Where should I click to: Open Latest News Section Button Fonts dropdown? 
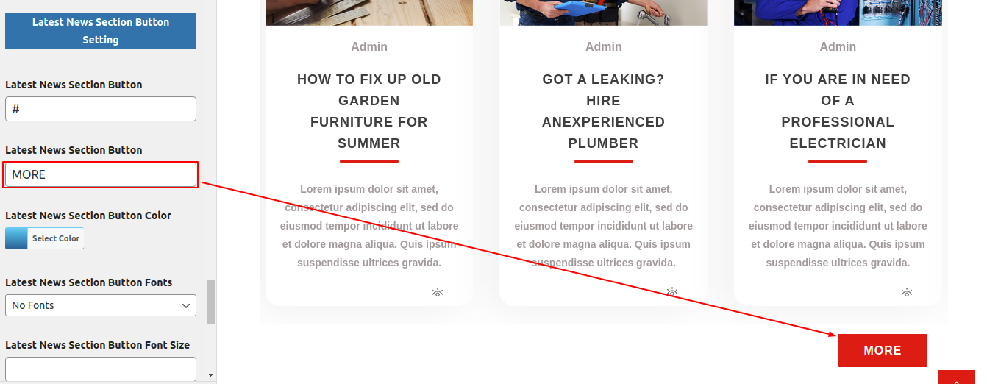(x=101, y=305)
